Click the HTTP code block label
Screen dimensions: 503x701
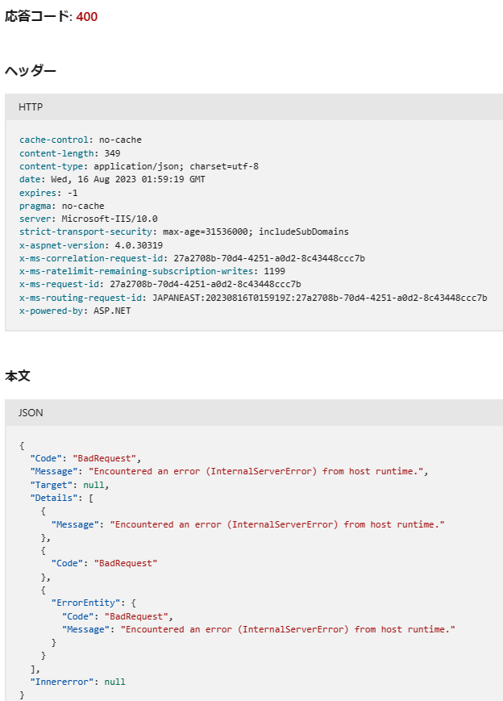click(x=31, y=106)
